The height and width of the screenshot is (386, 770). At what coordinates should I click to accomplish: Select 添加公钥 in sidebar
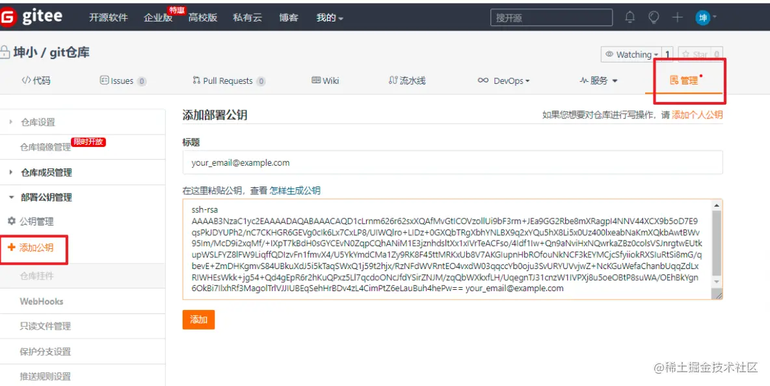pos(36,248)
